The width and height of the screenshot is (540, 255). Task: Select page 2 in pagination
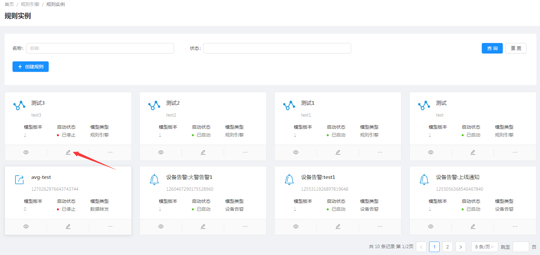point(448,247)
